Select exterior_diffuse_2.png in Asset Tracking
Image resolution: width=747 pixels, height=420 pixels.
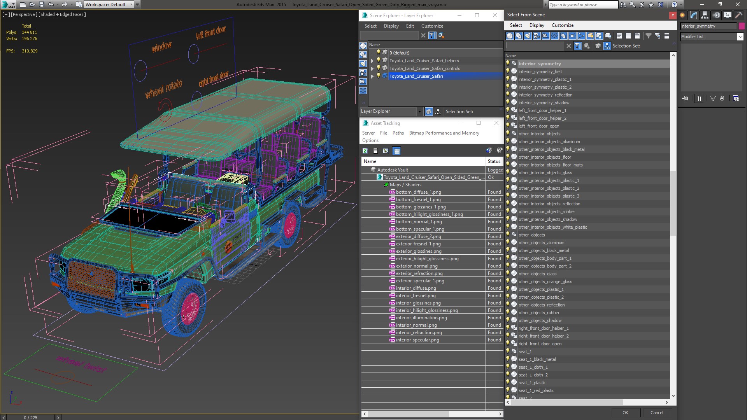(x=418, y=236)
